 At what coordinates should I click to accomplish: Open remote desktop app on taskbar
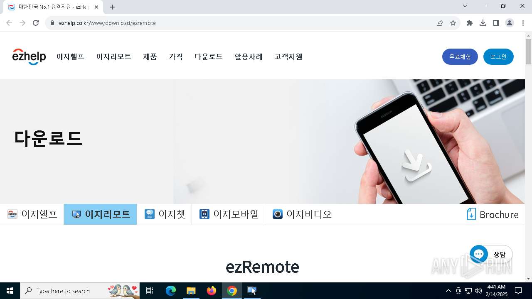click(252, 291)
